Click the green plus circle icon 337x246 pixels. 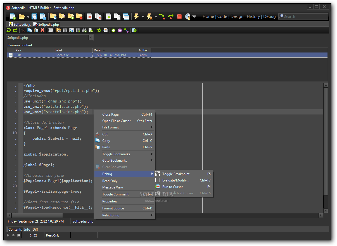pos(113,30)
